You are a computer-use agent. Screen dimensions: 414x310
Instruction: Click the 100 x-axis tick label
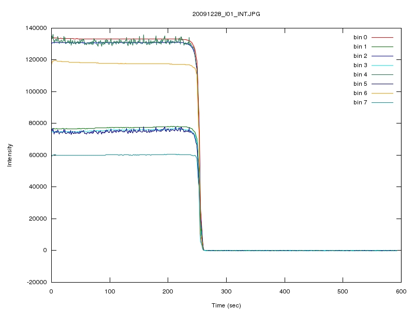point(110,291)
